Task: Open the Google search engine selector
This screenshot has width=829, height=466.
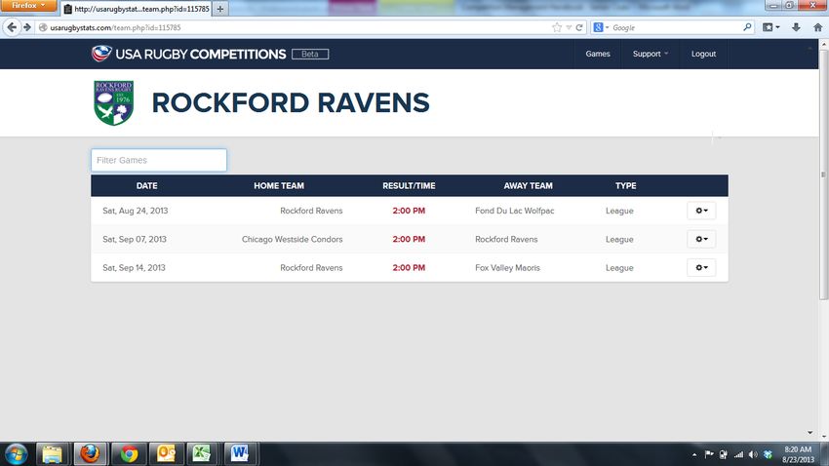Action: point(601,27)
